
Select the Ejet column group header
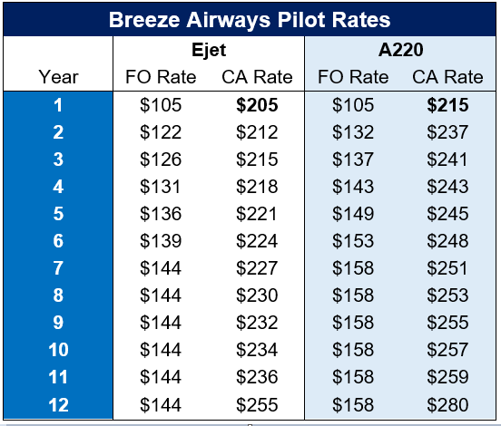click(x=209, y=50)
